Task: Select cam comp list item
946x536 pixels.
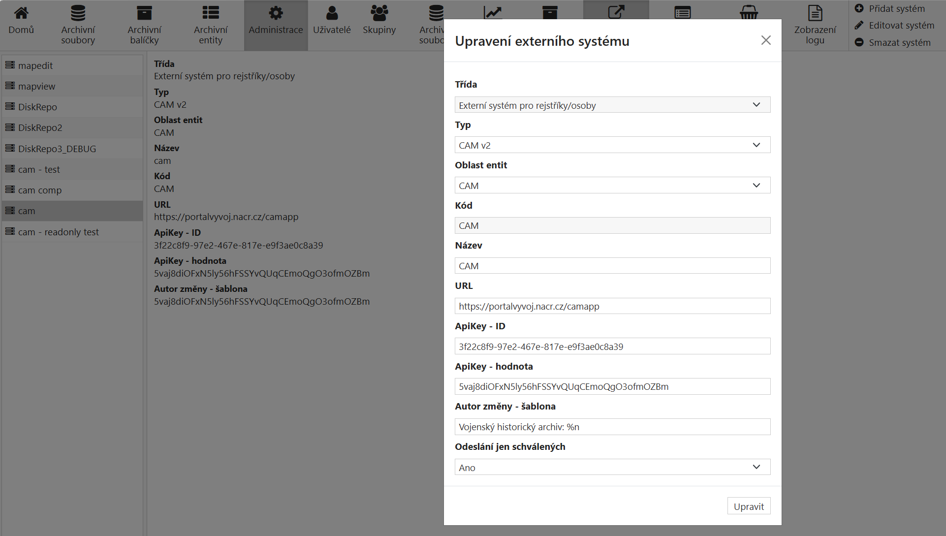Action: tap(72, 190)
